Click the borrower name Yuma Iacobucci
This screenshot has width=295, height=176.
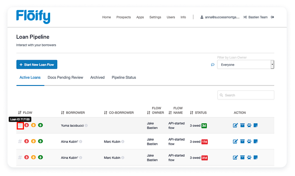point(72,125)
